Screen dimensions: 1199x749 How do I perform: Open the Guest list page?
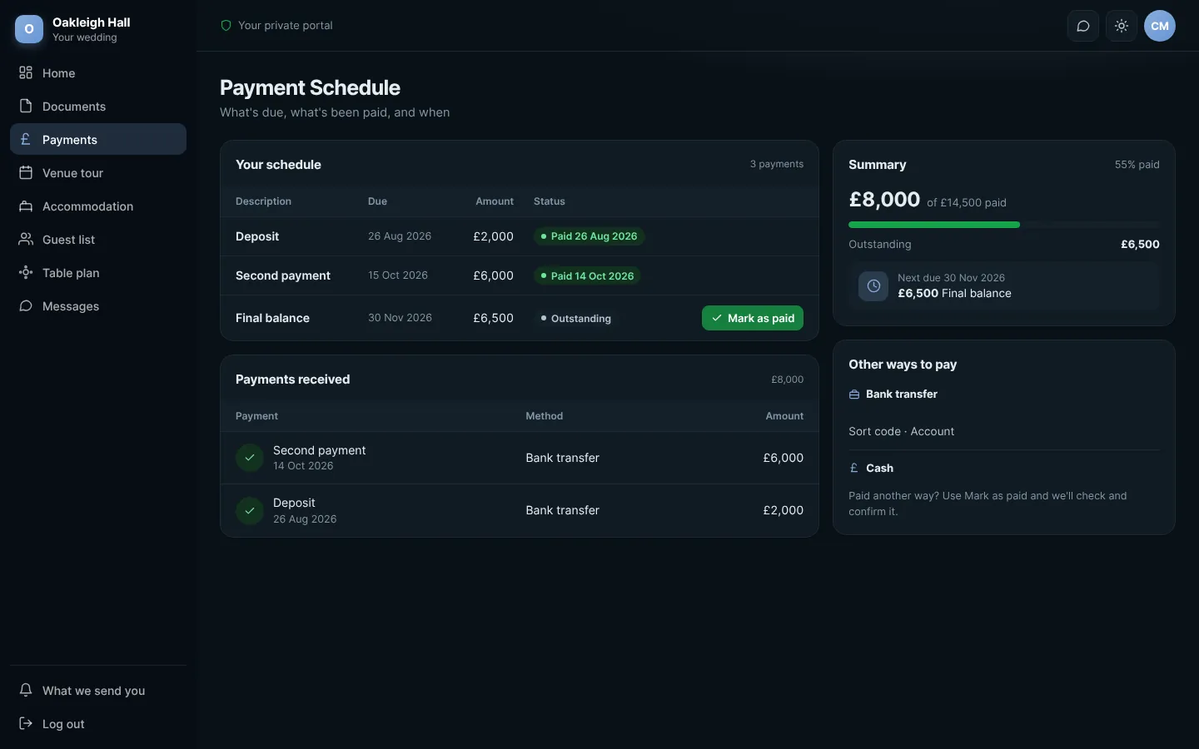(x=98, y=240)
